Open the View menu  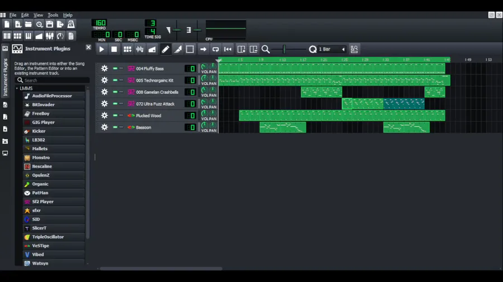[38, 15]
